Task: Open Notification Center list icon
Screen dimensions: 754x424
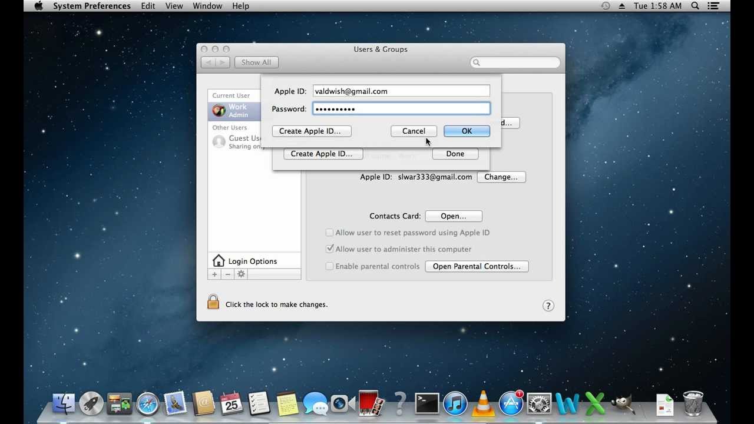Action: coord(713,6)
